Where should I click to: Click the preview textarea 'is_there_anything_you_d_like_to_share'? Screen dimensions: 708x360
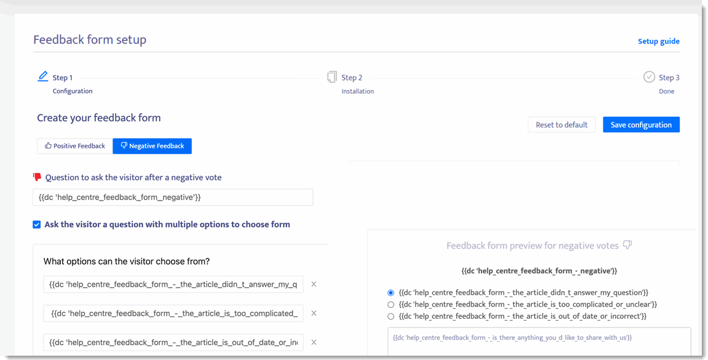[x=539, y=342]
